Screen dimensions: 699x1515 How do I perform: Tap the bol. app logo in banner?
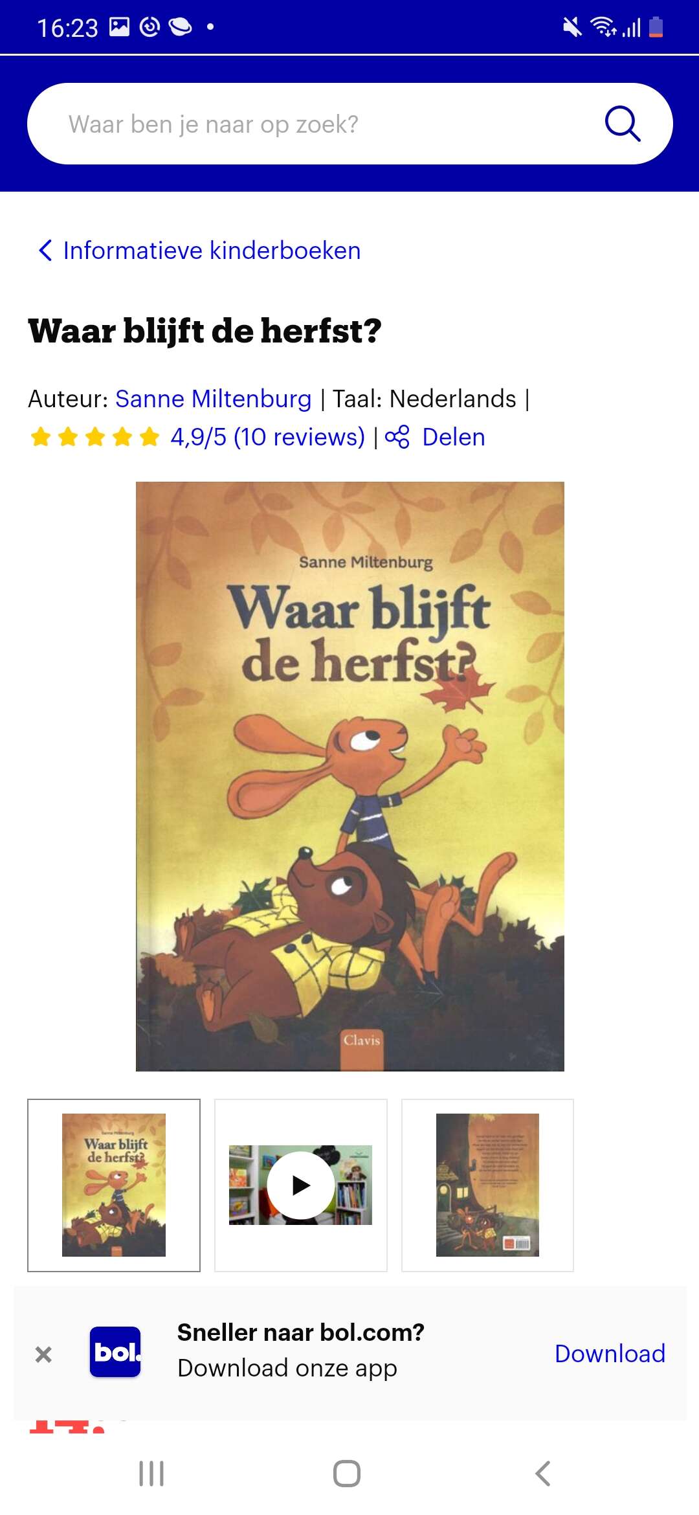point(115,1352)
